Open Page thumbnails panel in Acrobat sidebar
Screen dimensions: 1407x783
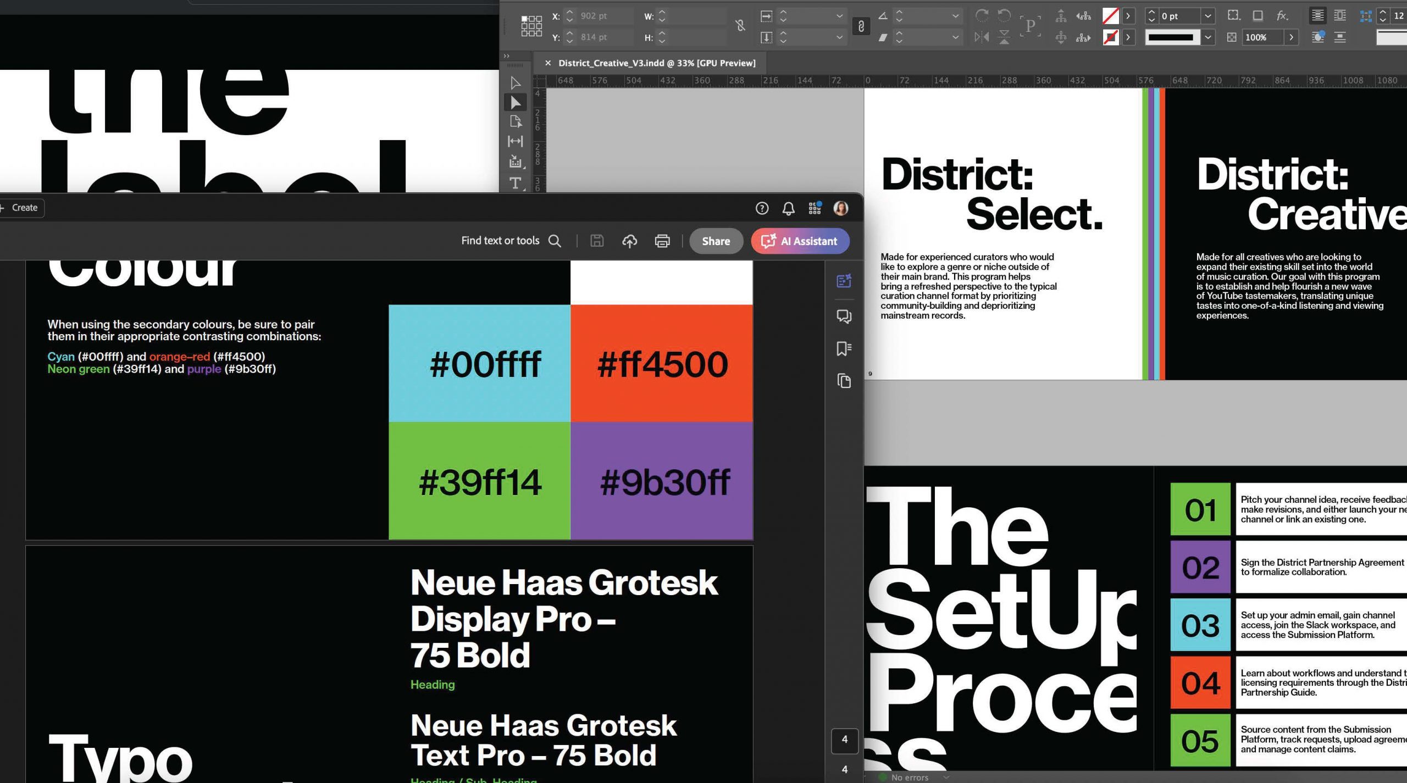tap(844, 381)
